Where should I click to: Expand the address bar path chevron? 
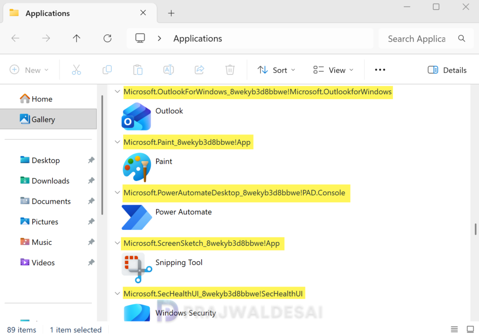click(x=159, y=38)
